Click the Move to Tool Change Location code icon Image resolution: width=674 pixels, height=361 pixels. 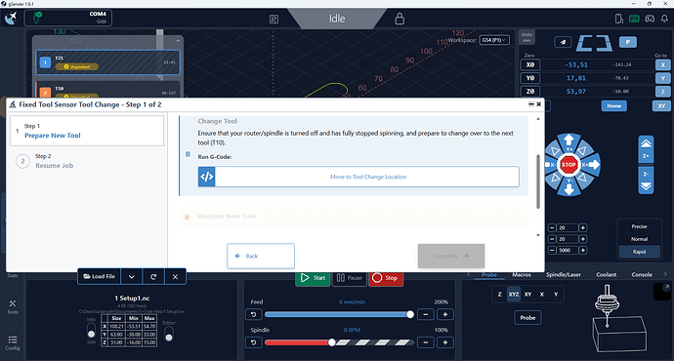tap(207, 177)
